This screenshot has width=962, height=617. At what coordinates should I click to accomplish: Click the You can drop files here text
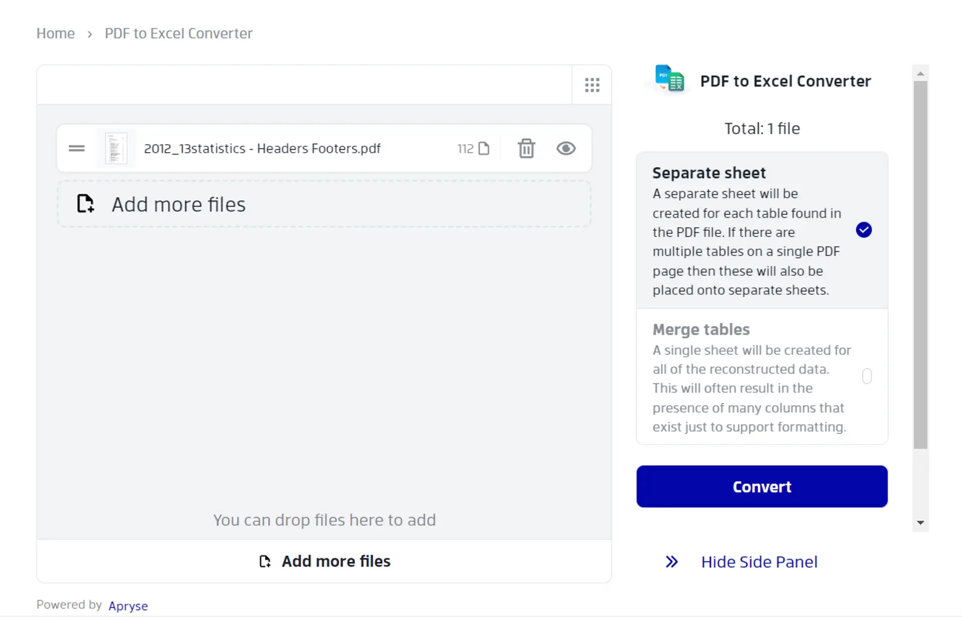(324, 520)
